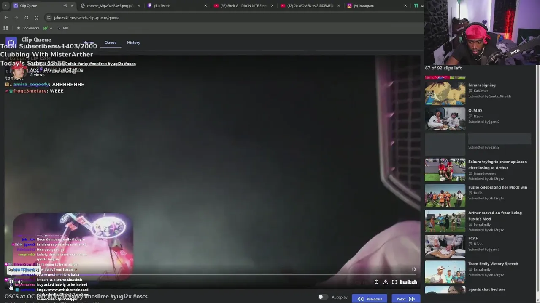Viewport: 540px width, 303px height.
Task: Mute the Clip Queue tab audio icon
Action: 65,6
